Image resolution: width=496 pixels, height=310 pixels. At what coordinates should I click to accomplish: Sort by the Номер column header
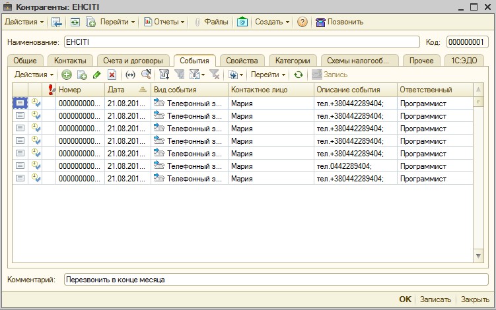point(81,90)
